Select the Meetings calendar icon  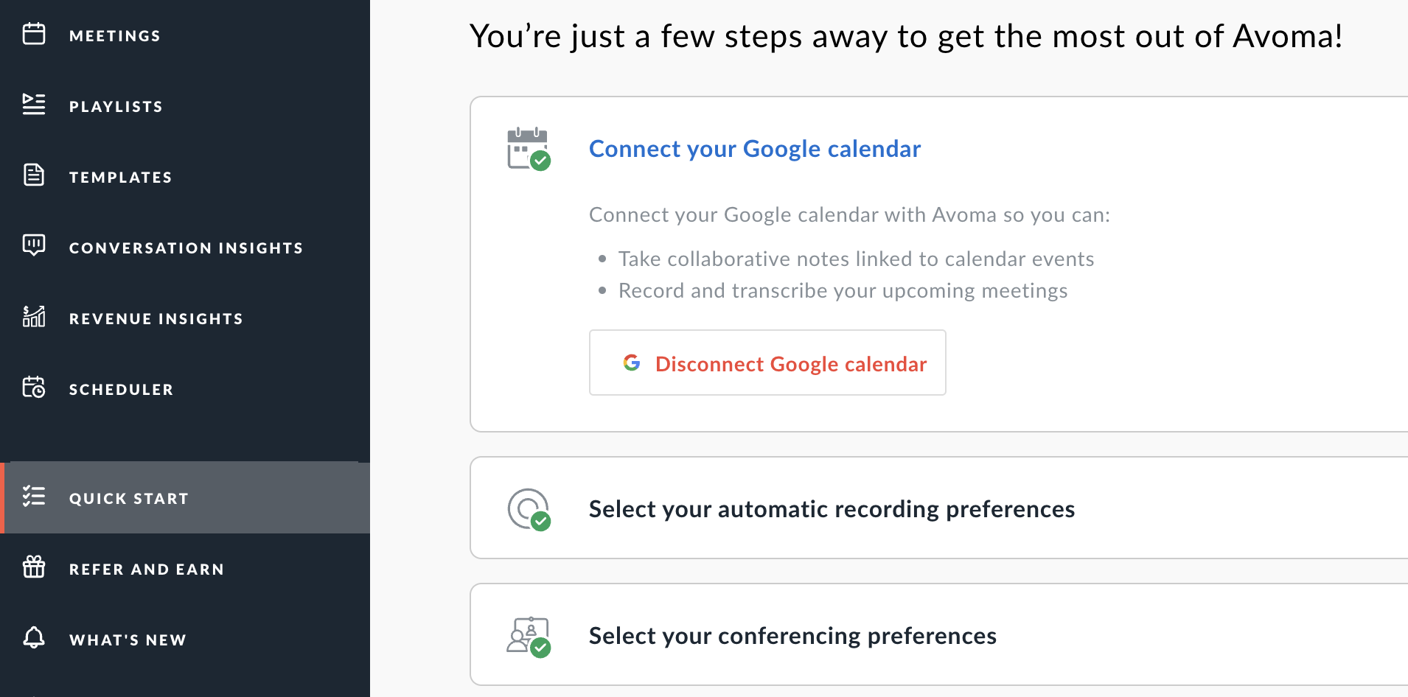pos(34,34)
